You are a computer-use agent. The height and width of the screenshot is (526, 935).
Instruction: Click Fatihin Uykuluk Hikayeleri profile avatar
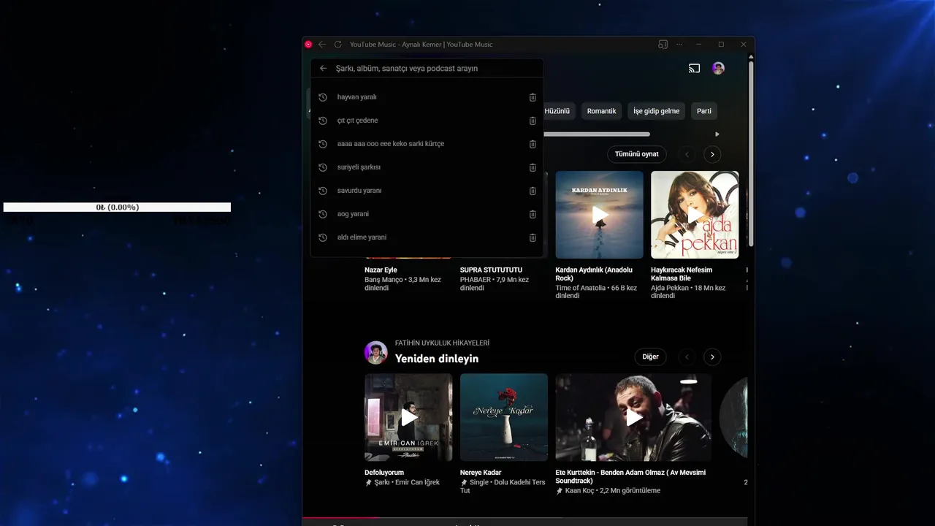(x=376, y=352)
